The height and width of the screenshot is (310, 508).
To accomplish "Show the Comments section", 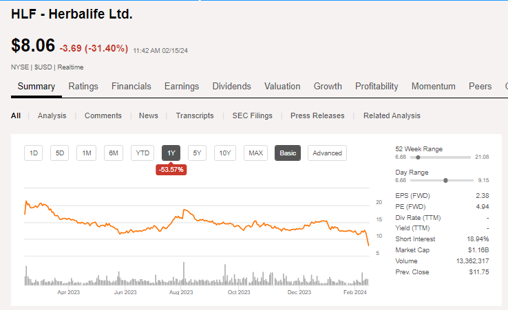I will point(103,115).
